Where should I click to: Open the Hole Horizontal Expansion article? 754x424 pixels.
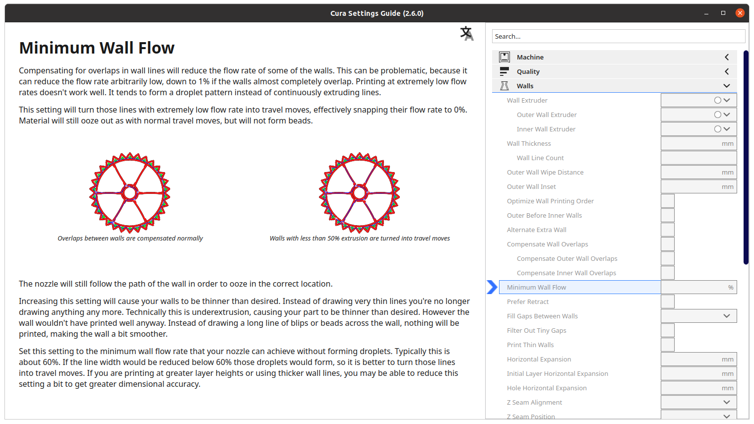(547, 388)
